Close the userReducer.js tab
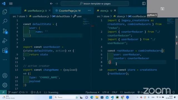The width and height of the screenshot is (178, 100). [50, 11]
